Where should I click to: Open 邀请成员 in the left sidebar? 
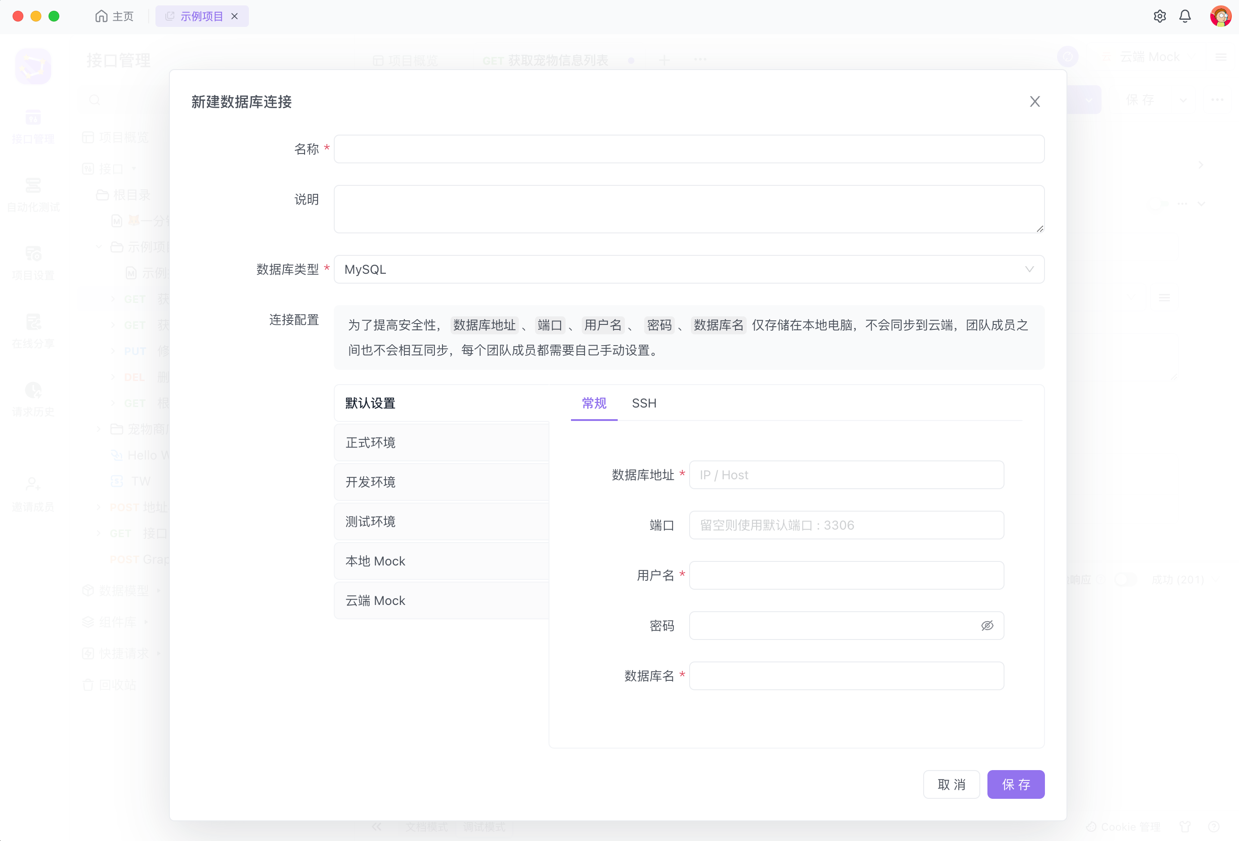[x=33, y=495]
